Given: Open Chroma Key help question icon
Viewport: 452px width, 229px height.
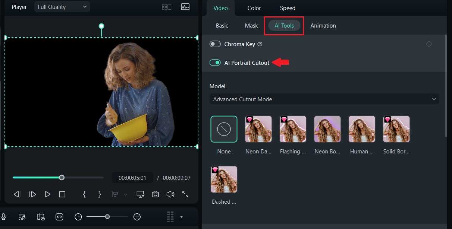Looking at the screenshot, I should pyautogui.click(x=260, y=44).
